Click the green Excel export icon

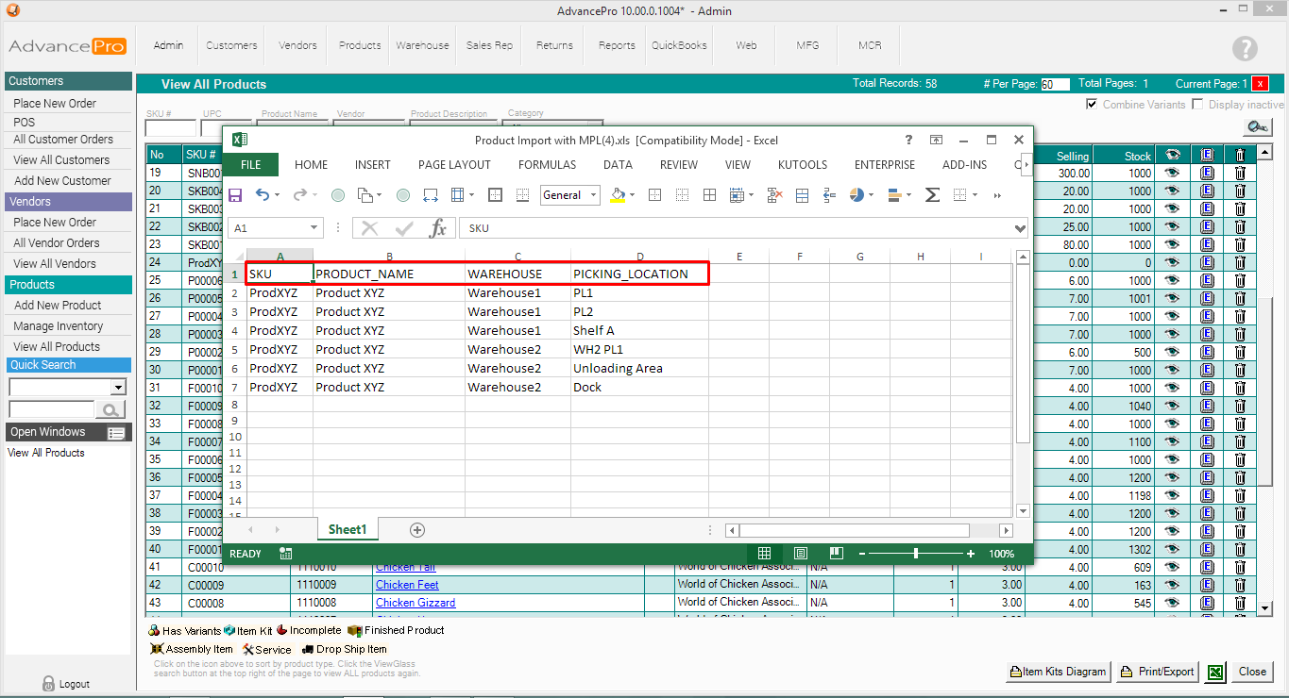(x=1216, y=672)
